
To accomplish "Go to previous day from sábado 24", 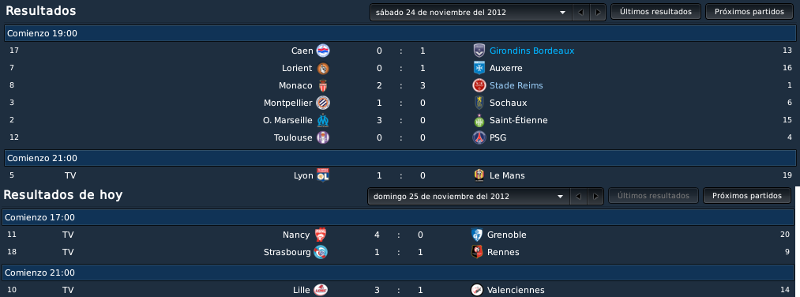I will point(580,13).
